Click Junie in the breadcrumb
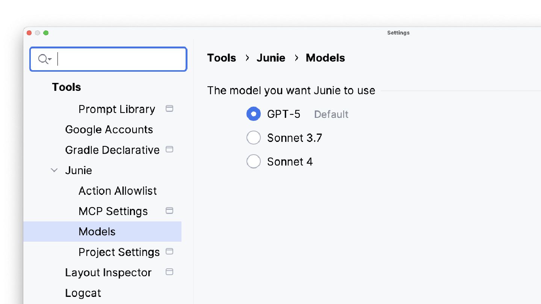541x304 pixels. tap(271, 58)
